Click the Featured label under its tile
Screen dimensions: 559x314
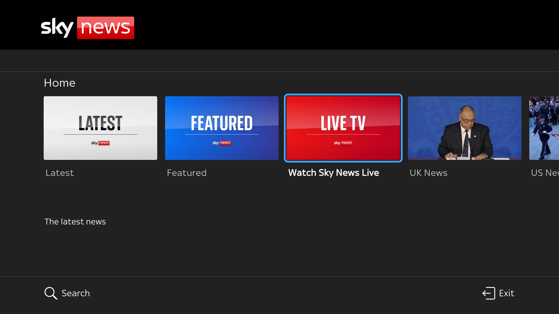tap(187, 173)
